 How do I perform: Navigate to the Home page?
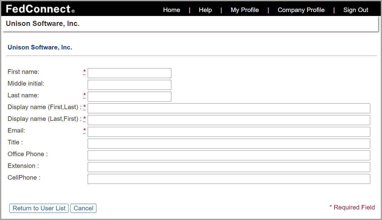point(171,10)
